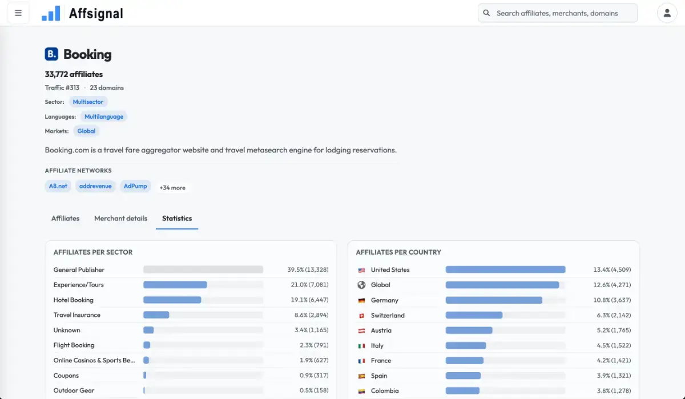Click the 'AFFILIATES PER SECTOR' heading
This screenshot has height=399, width=685.
[x=93, y=252]
